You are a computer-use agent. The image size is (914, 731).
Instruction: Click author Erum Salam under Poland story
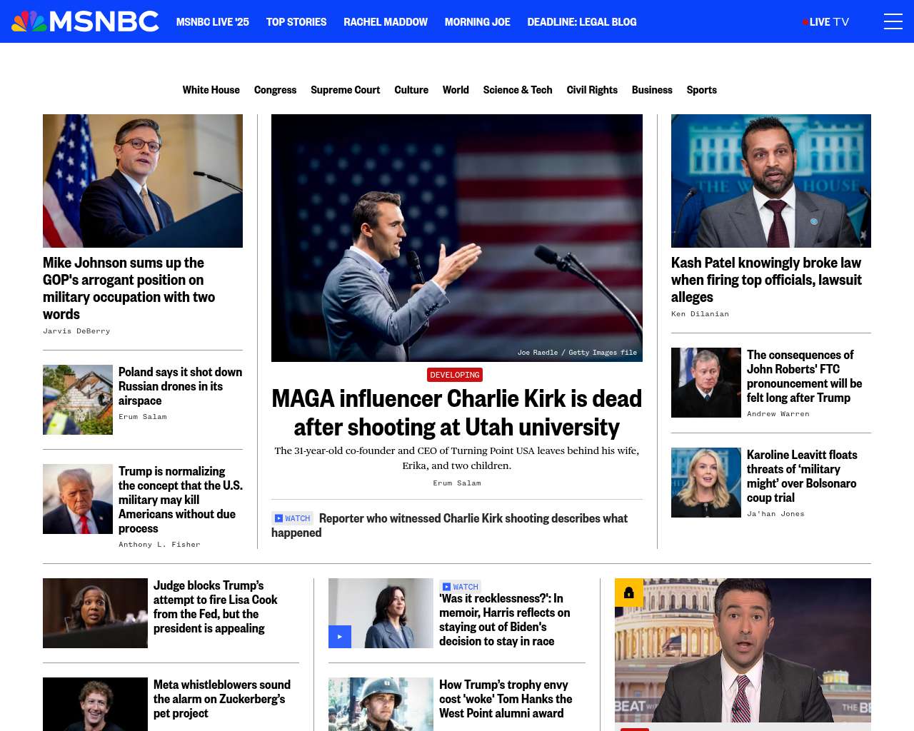[143, 417]
